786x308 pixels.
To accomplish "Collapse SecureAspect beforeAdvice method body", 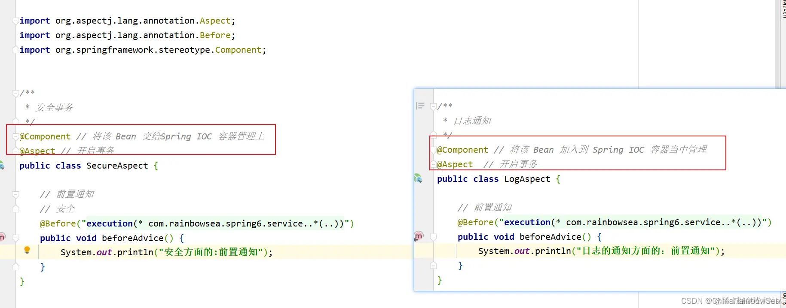I will point(16,238).
